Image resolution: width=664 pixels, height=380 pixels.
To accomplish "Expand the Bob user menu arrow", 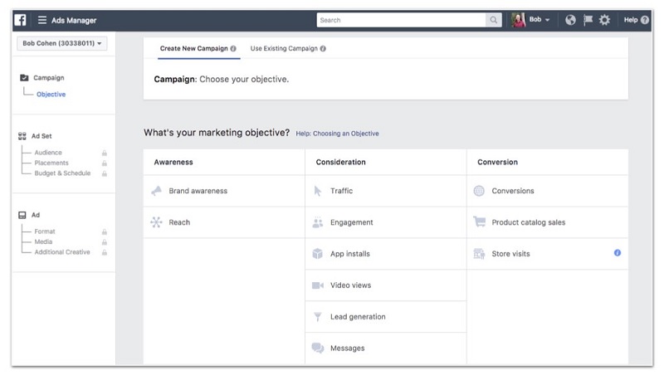I will tap(548, 20).
